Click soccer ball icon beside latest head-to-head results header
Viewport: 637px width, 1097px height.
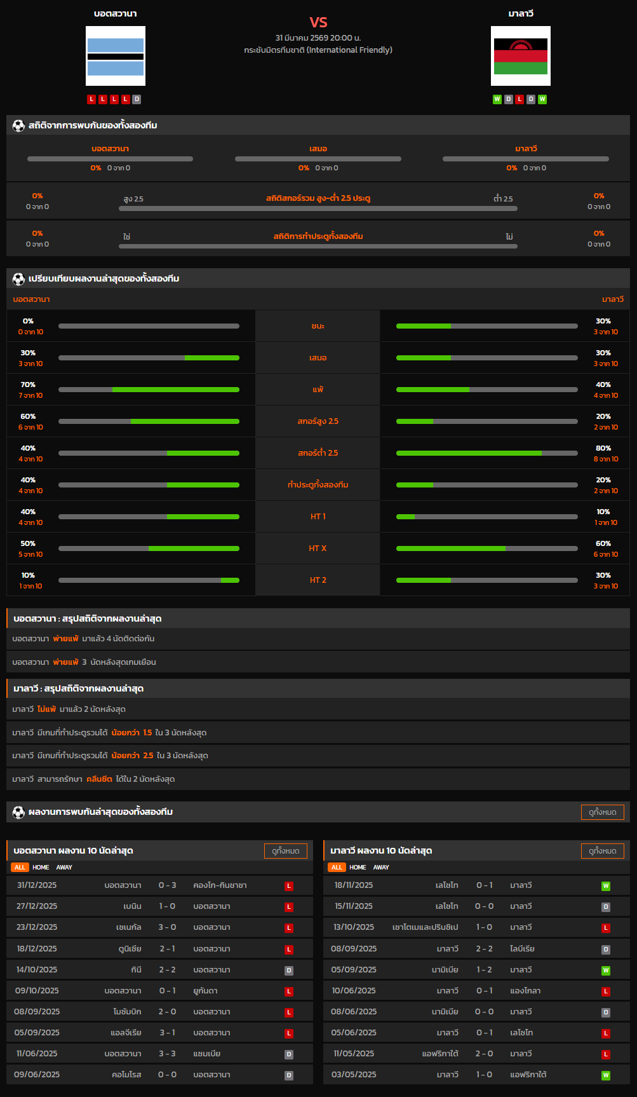[18, 812]
